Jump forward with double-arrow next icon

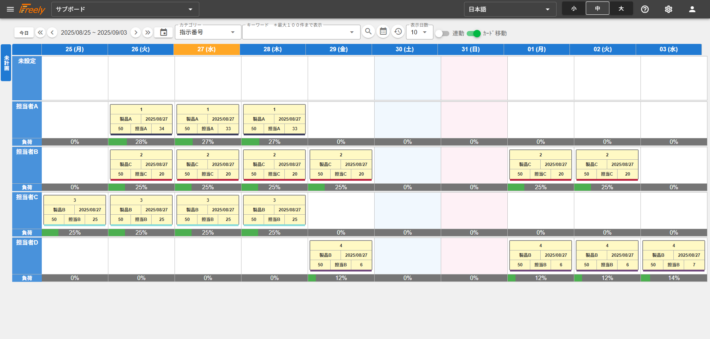point(148,32)
